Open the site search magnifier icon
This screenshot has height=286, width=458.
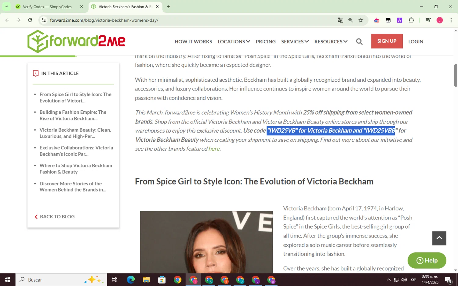(359, 41)
